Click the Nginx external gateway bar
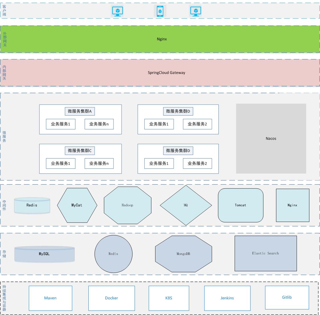The width and height of the screenshot is (320, 315). (x=161, y=39)
